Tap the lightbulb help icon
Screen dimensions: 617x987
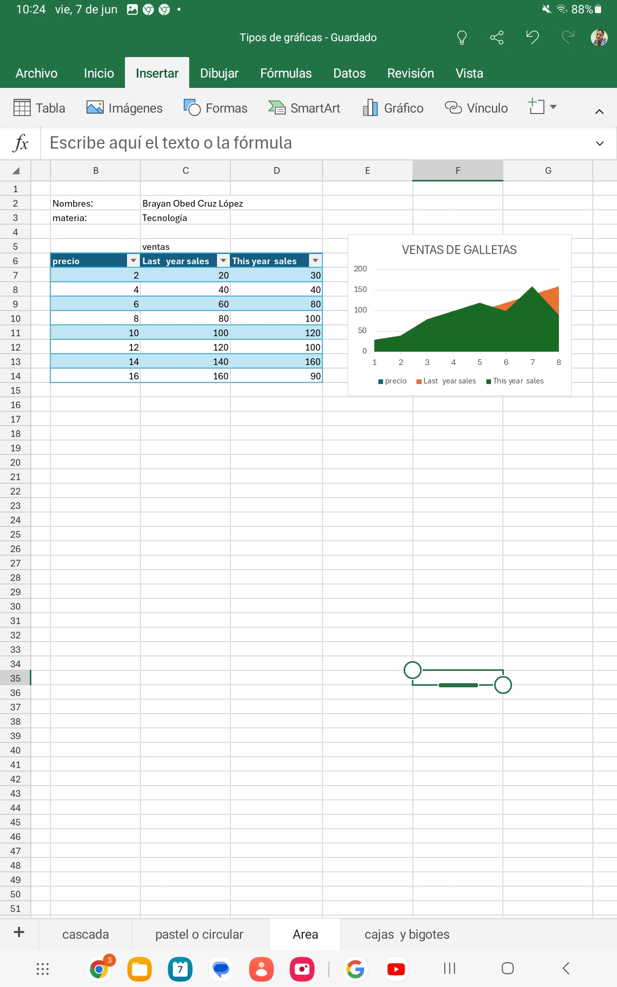point(461,38)
